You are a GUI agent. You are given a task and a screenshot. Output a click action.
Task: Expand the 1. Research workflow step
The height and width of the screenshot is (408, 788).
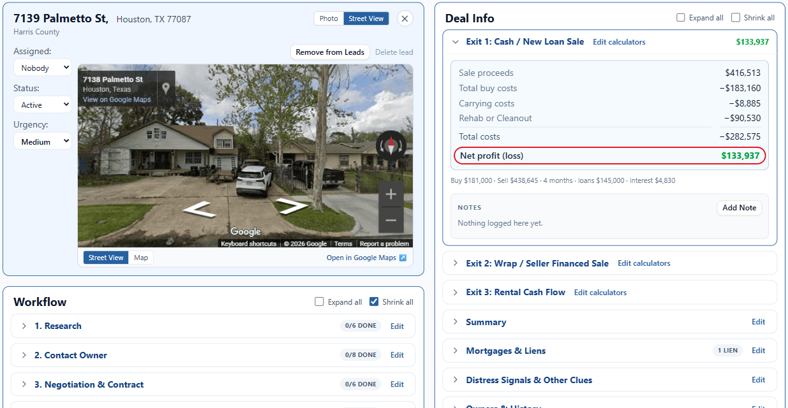24,326
